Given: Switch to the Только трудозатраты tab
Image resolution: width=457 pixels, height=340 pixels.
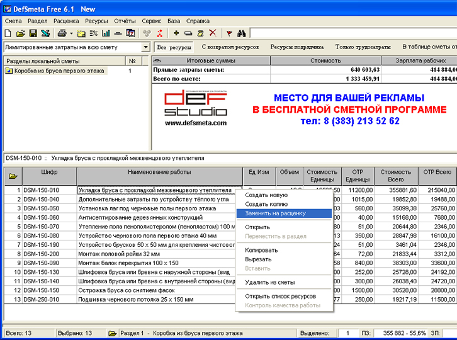Looking at the screenshot, I should coord(362,47).
